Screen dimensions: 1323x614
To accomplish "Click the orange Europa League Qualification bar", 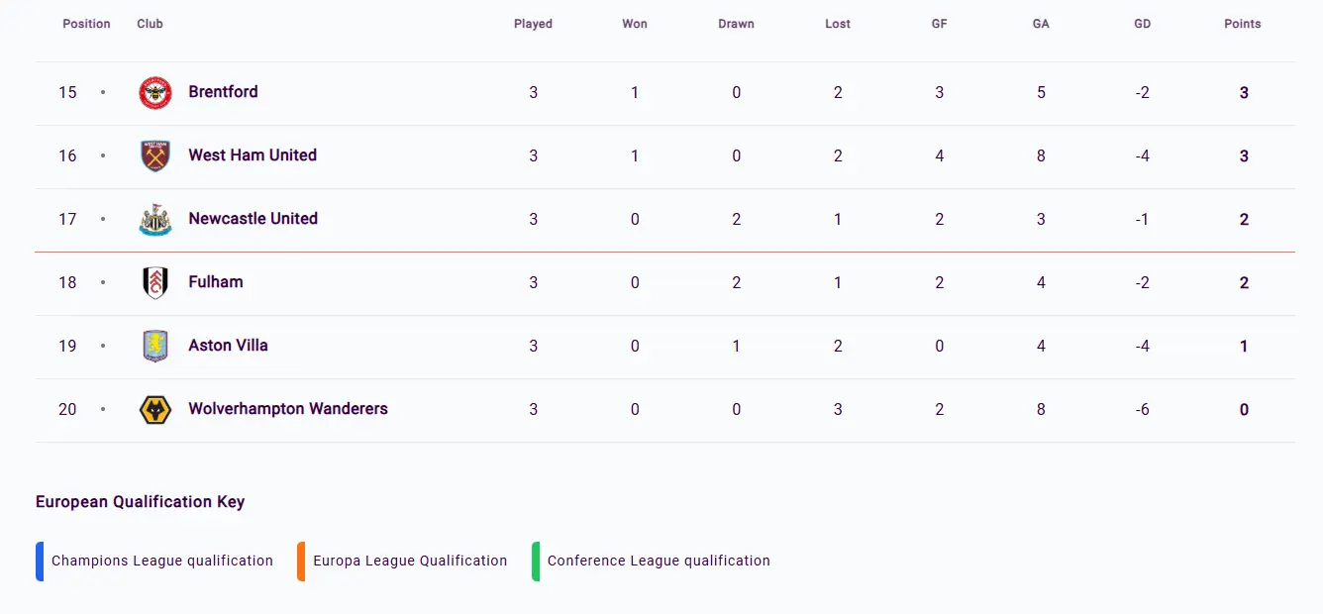I will click(x=300, y=561).
